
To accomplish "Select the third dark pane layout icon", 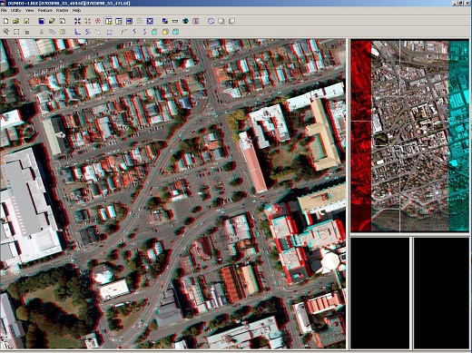I will click(129, 21).
